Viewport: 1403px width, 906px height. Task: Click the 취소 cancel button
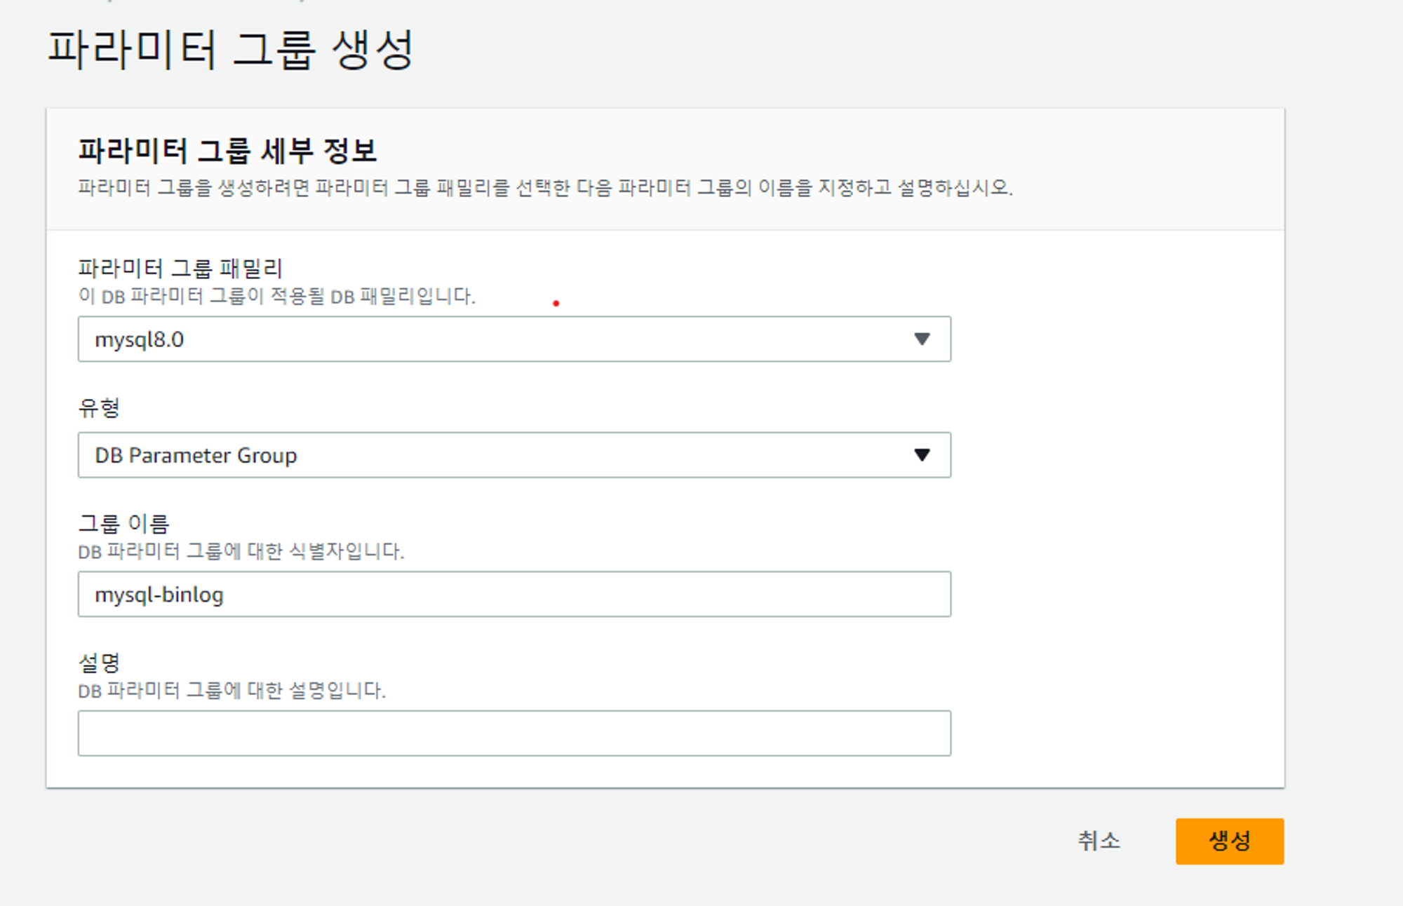(x=1099, y=841)
